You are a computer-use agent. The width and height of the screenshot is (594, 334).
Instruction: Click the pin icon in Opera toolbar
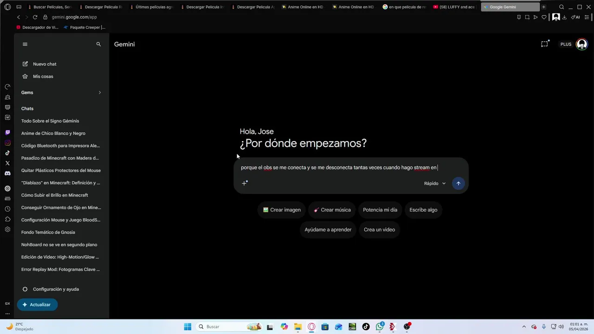[x=519, y=17]
